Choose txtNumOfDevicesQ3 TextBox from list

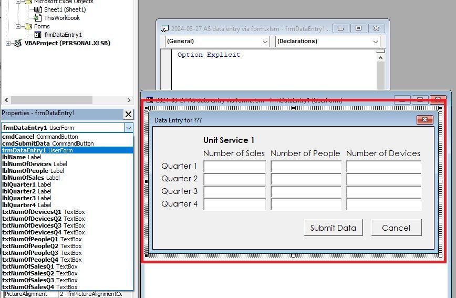(x=67, y=225)
